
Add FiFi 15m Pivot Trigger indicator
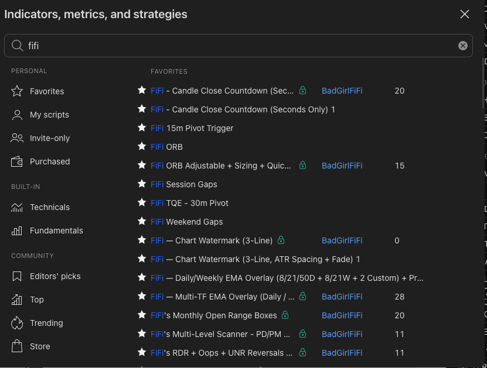click(192, 128)
